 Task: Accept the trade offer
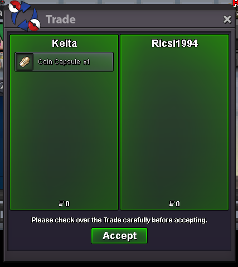pos(119,236)
